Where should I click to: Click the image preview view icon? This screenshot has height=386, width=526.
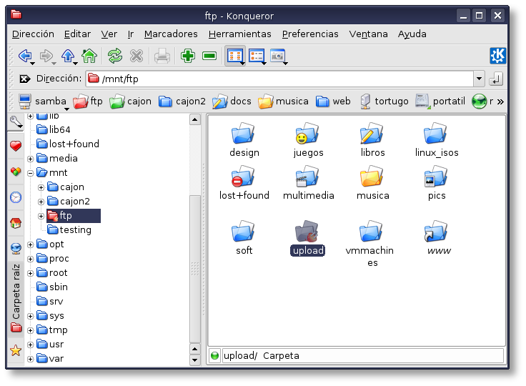(277, 56)
